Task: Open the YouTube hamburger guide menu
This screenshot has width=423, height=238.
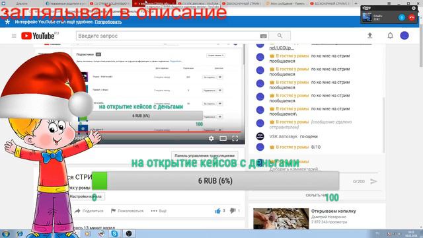Action: tap(14, 36)
